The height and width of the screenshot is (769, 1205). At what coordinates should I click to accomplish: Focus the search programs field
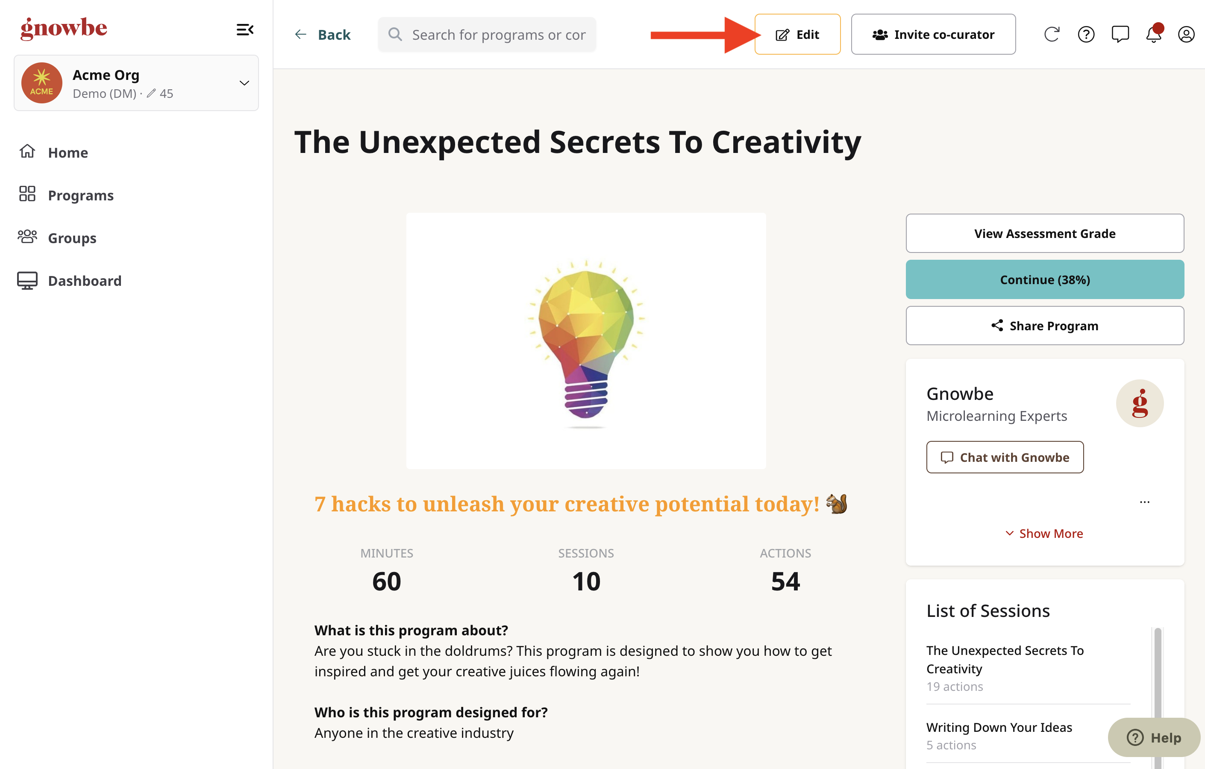pos(487,35)
